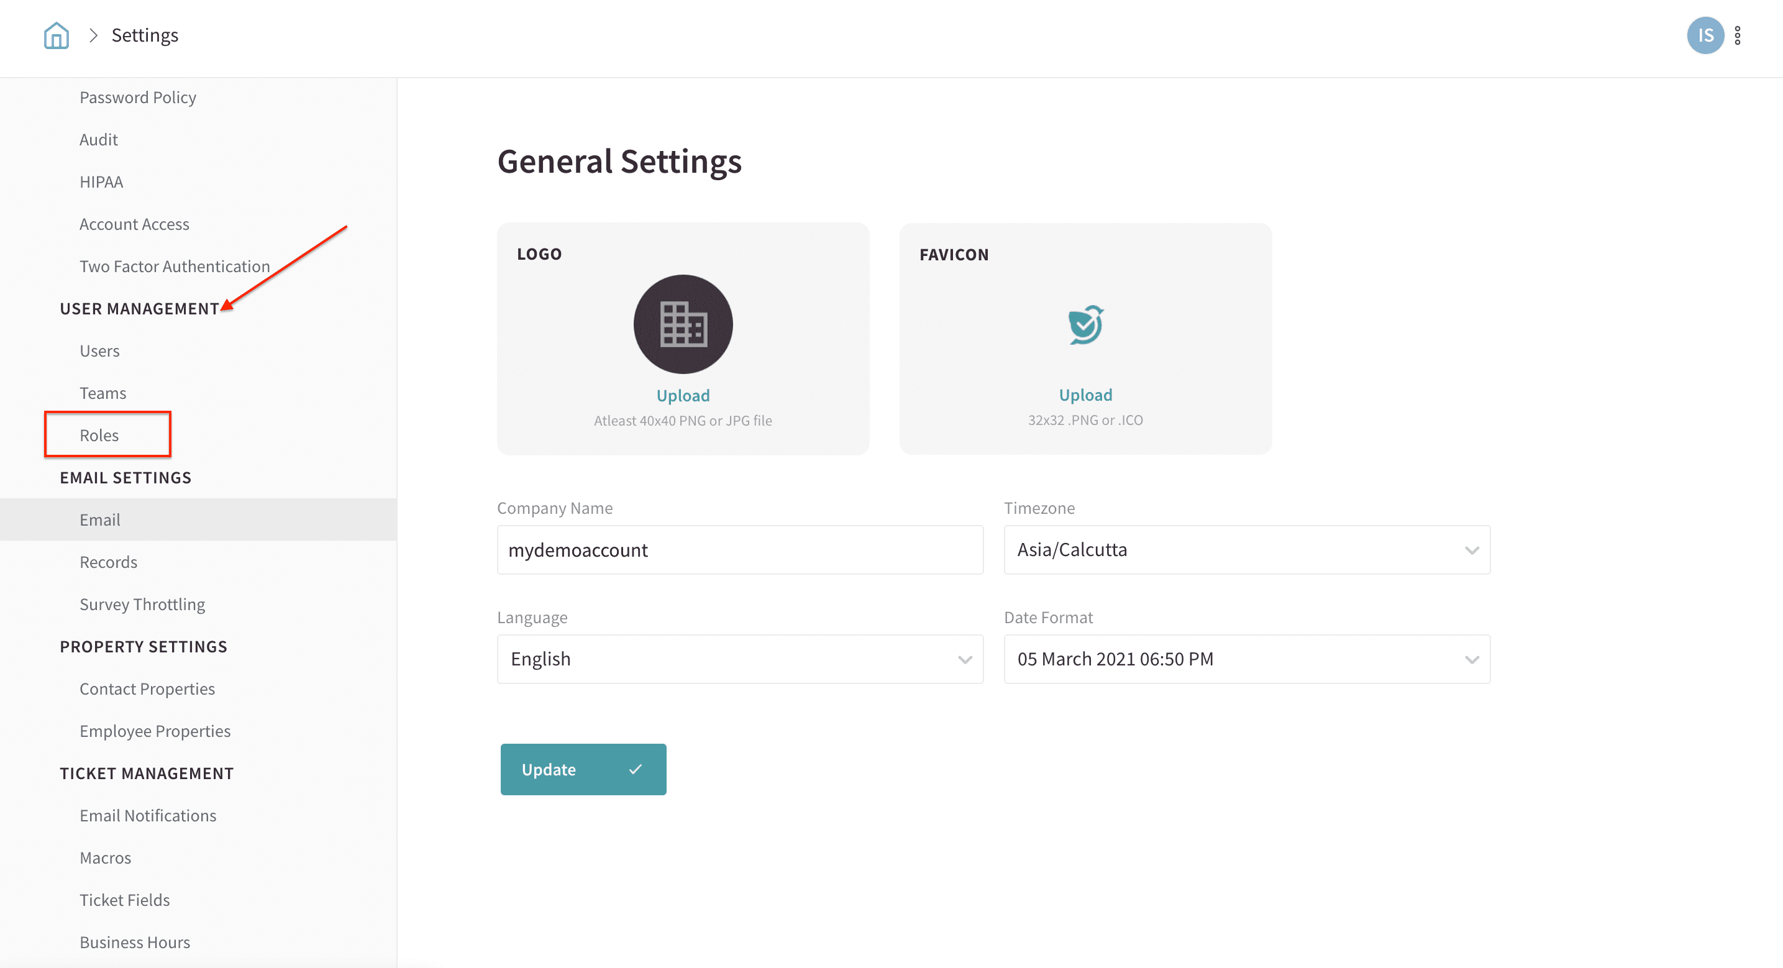This screenshot has height=968, width=1783.
Task: Open the Language English dropdown
Action: tap(739, 659)
